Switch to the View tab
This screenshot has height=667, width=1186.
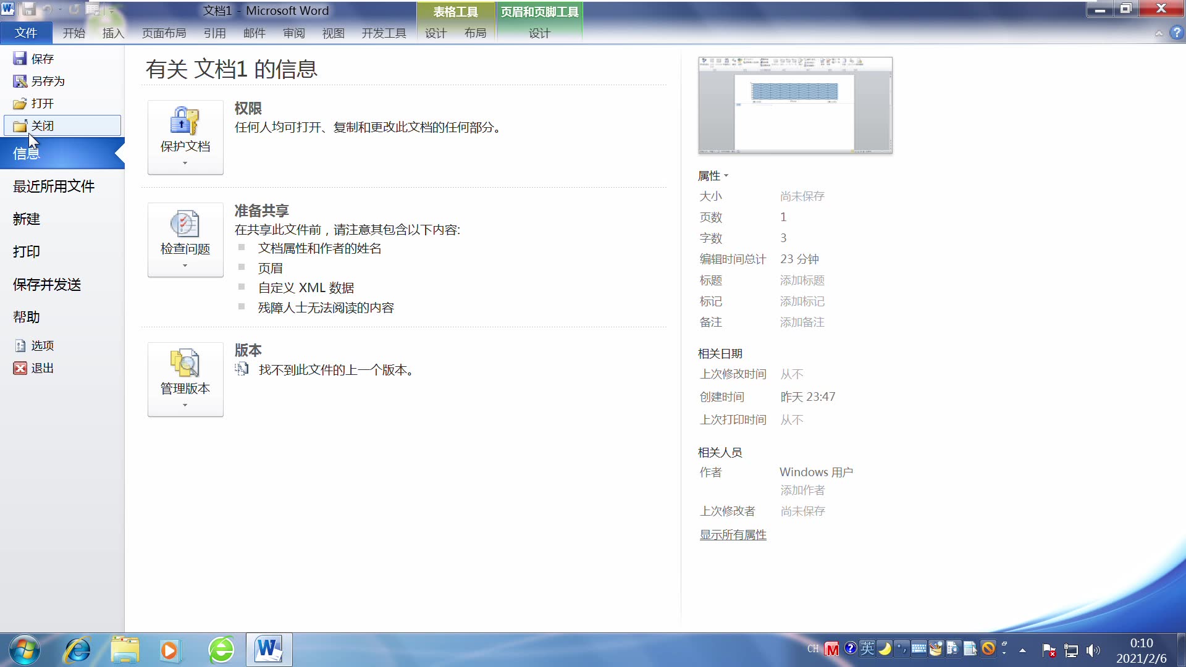pyautogui.click(x=333, y=33)
